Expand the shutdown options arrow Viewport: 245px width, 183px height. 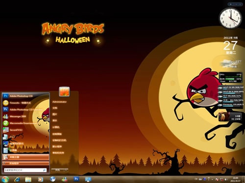pos(66,170)
